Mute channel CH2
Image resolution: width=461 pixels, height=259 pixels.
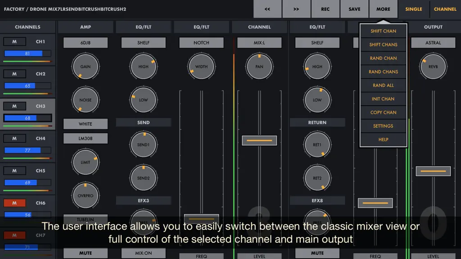14,74
